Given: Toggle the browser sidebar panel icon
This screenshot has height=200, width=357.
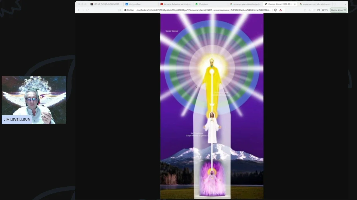Looking at the screenshot, I should click(x=314, y=10).
